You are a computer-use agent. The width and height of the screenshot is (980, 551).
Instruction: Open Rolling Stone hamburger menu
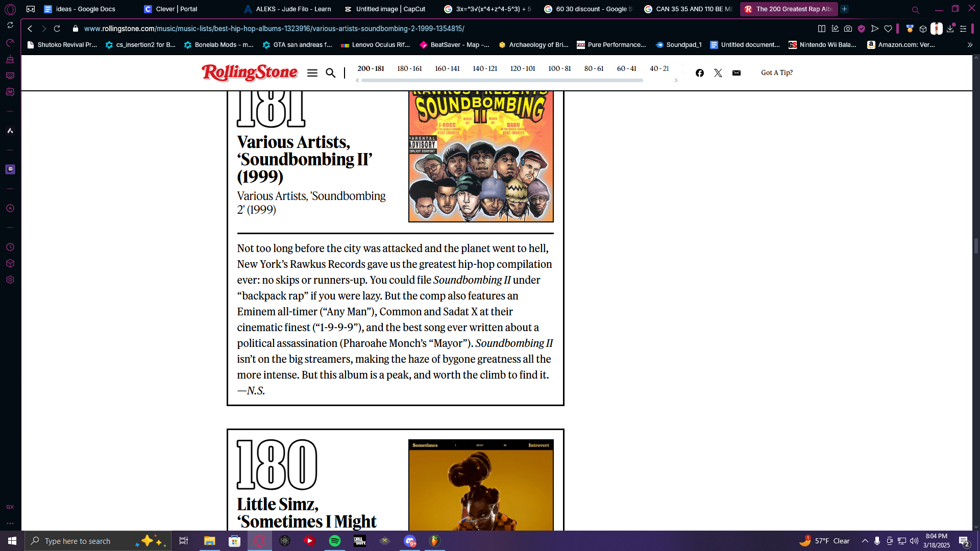312,73
